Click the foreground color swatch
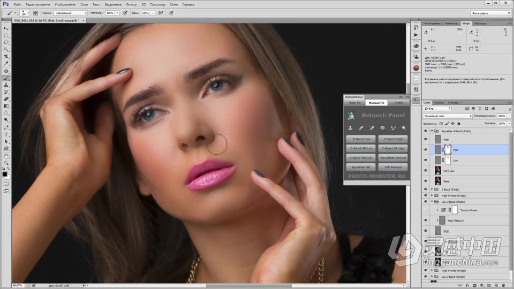514x289 pixels. pyautogui.click(x=5, y=174)
